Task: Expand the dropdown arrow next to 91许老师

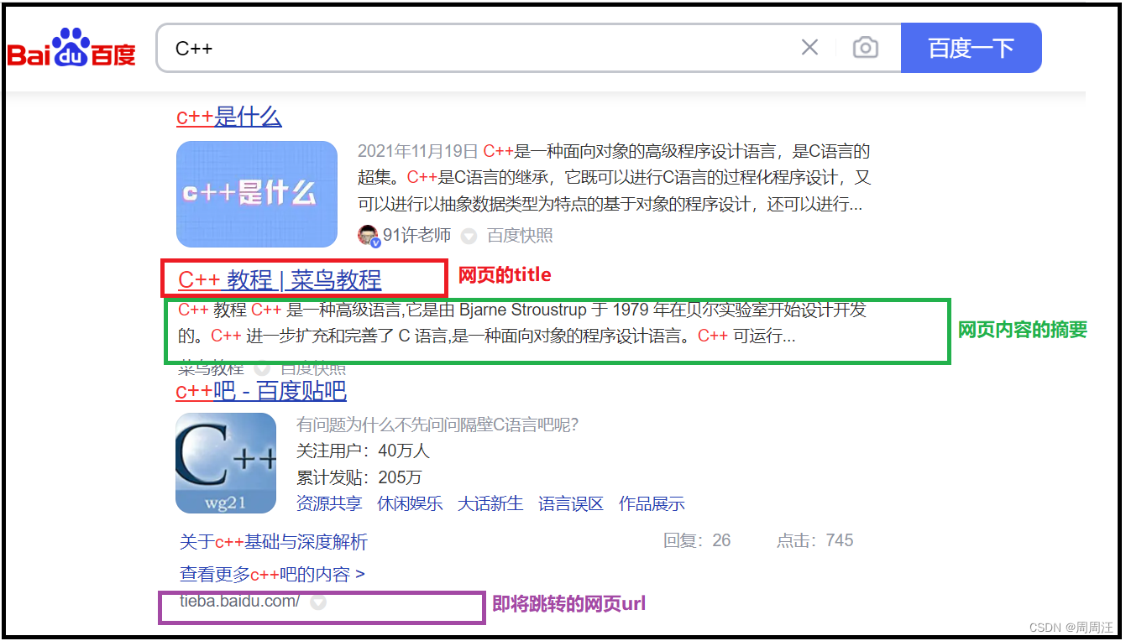Action: (x=469, y=237)
